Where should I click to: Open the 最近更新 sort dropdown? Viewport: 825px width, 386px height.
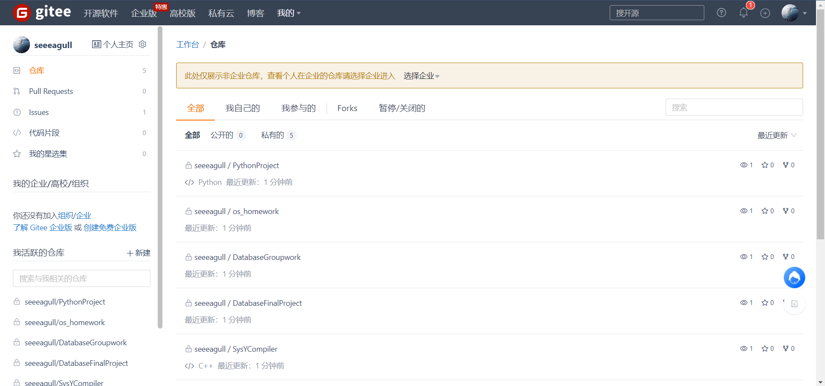[777, 136]
